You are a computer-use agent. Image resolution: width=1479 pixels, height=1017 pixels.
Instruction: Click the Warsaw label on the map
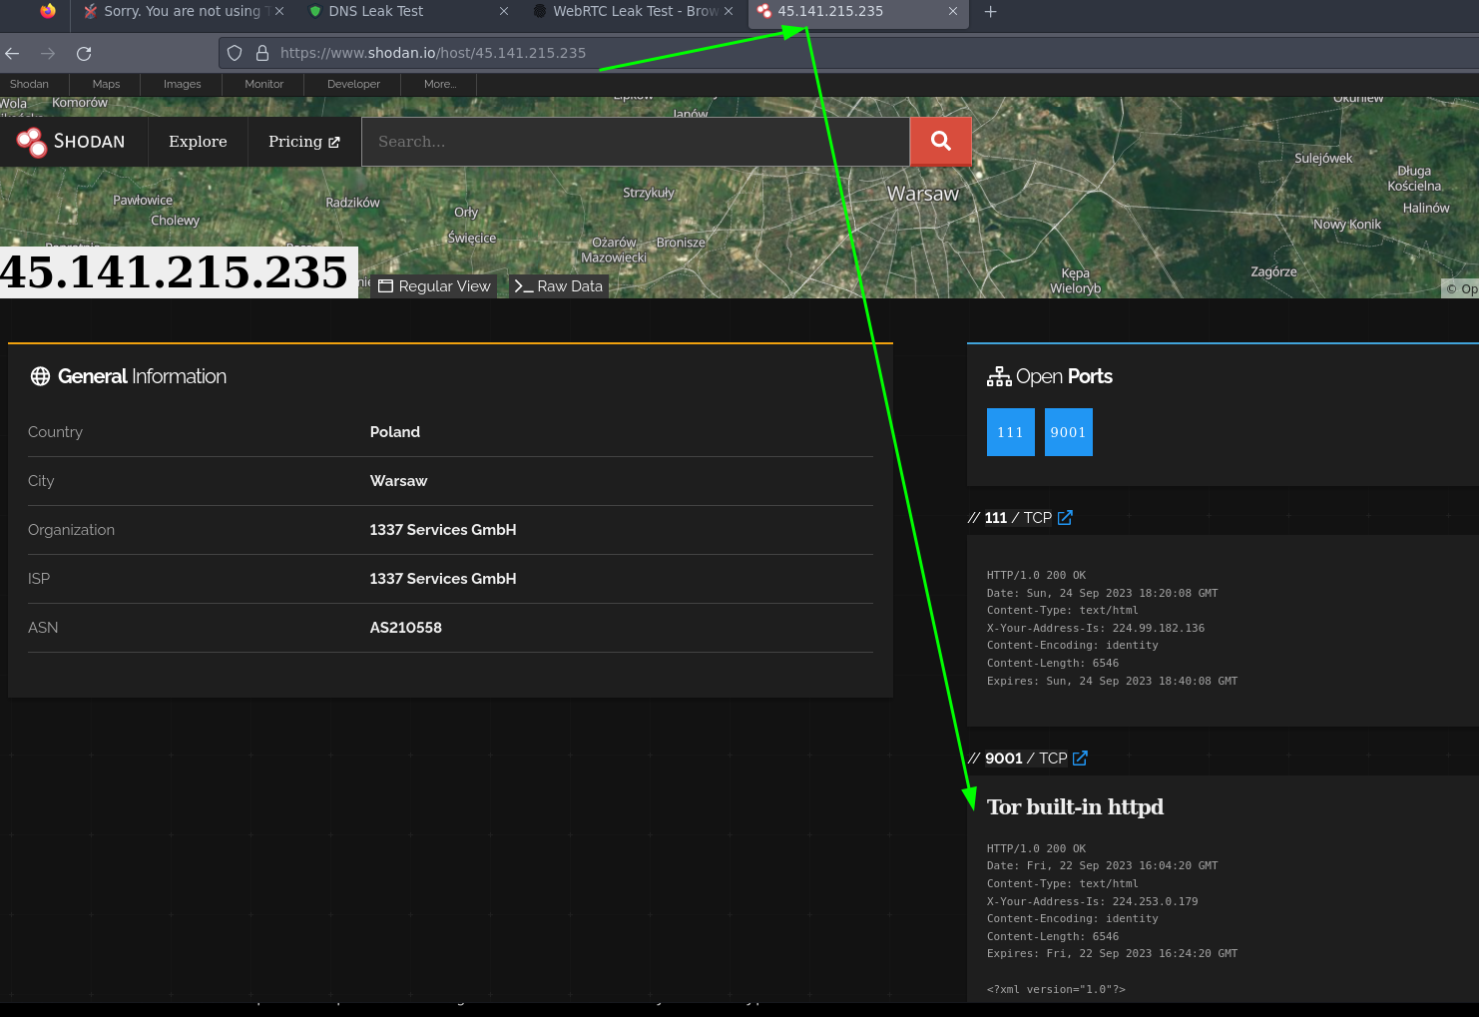923,194
